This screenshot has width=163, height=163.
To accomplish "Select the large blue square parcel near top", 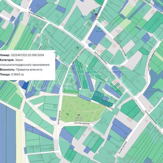I will 96,35.
